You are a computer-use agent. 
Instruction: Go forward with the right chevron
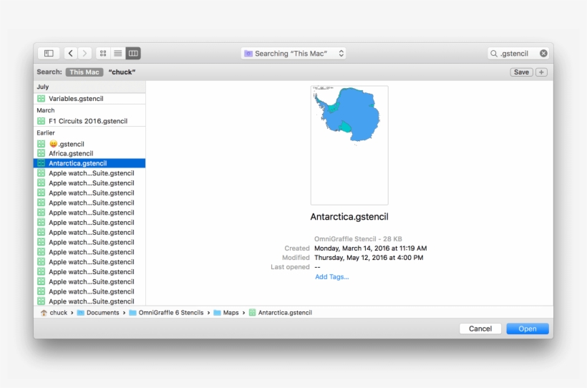[x=84, y=53]
